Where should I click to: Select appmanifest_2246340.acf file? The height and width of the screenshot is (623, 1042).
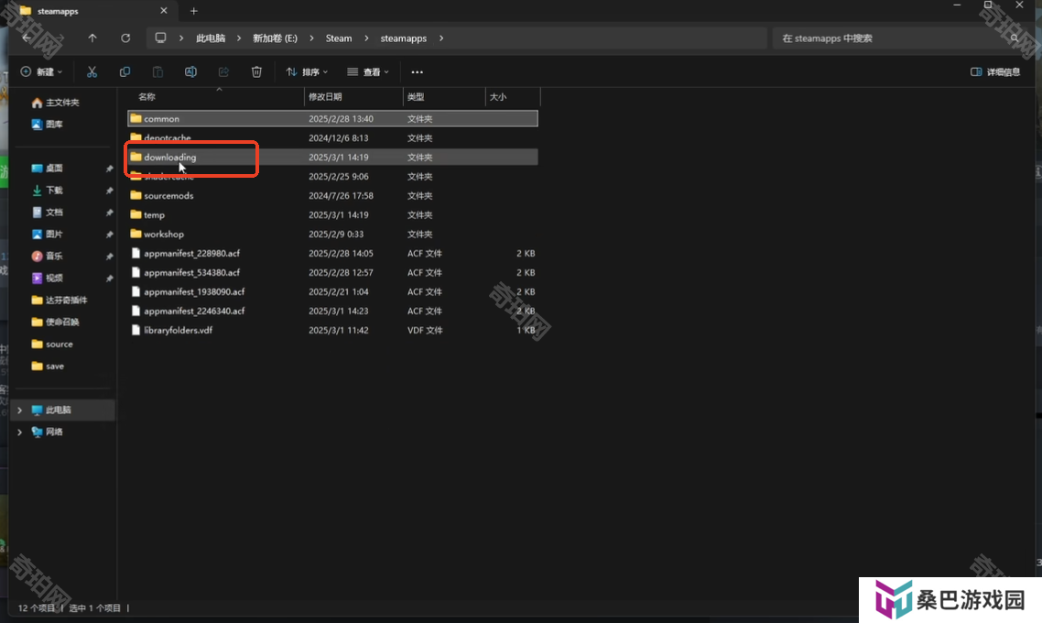(332, 311)
